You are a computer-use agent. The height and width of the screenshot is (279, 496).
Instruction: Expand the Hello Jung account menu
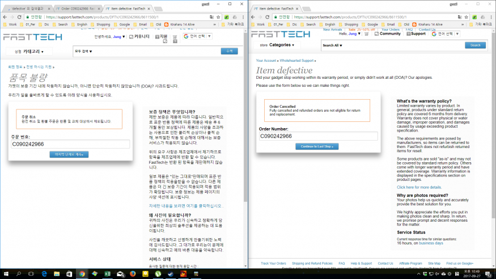pos(350,34)
